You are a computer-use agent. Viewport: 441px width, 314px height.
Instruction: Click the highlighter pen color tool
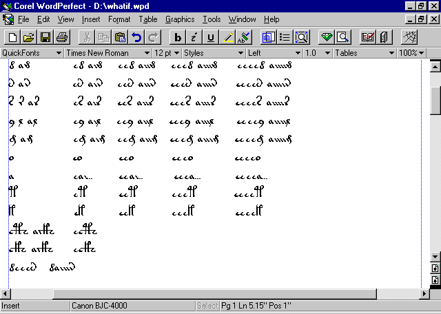tap(227, 37)
